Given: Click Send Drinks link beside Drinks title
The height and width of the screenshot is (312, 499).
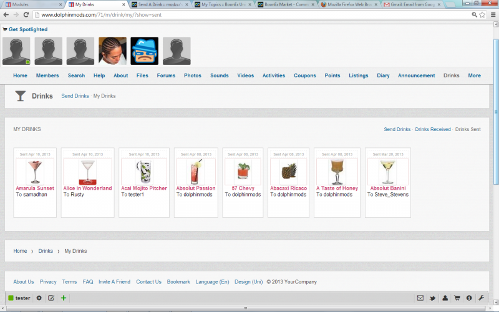Looking at the screenshot, I should click(x=75, y=96).
